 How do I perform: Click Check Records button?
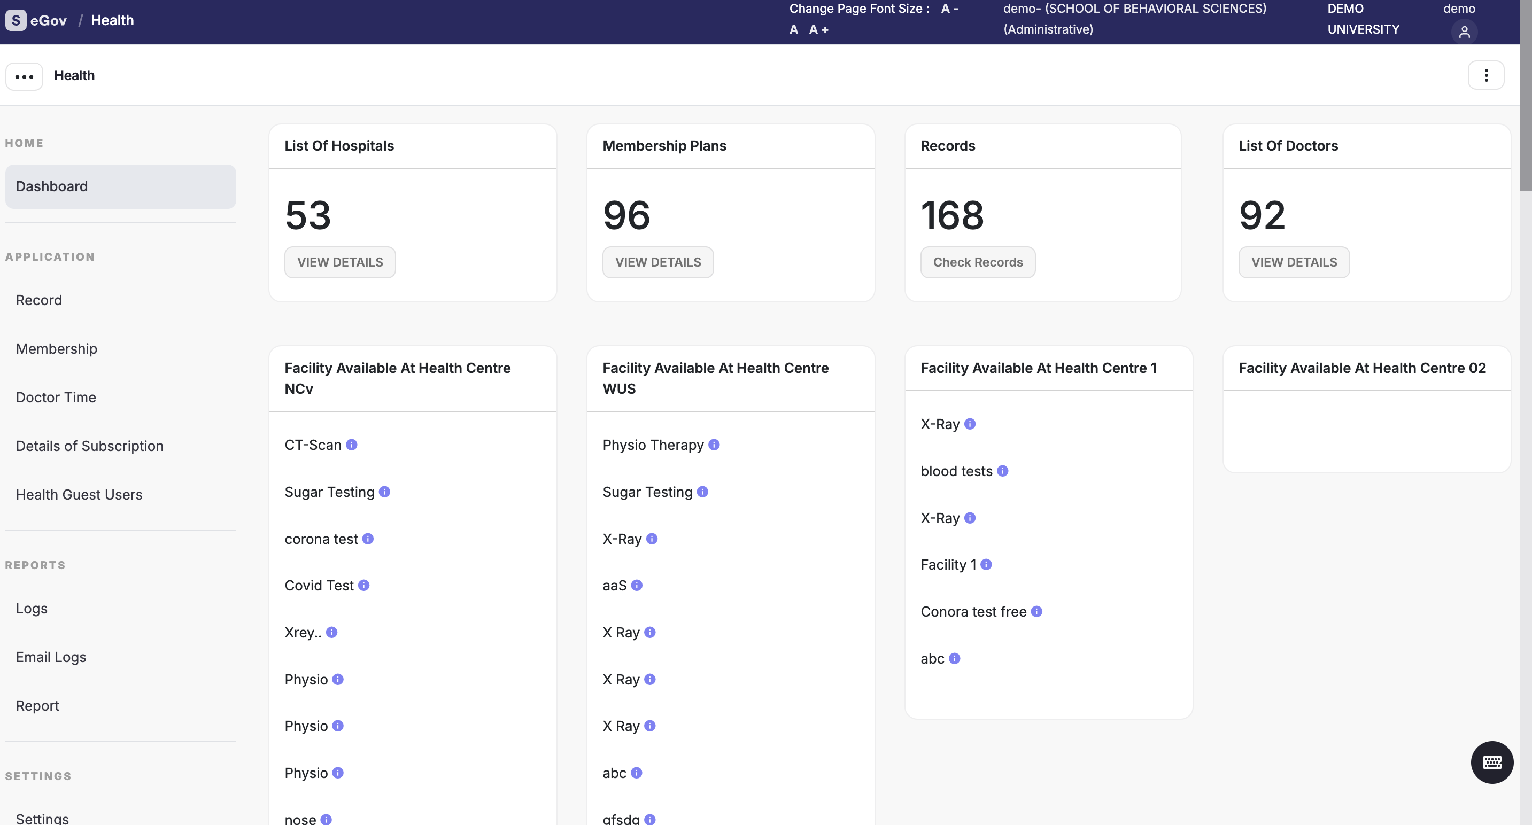coord(978,262)
